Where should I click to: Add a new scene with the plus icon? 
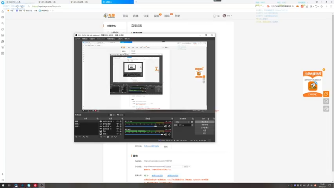pos(76,137)
